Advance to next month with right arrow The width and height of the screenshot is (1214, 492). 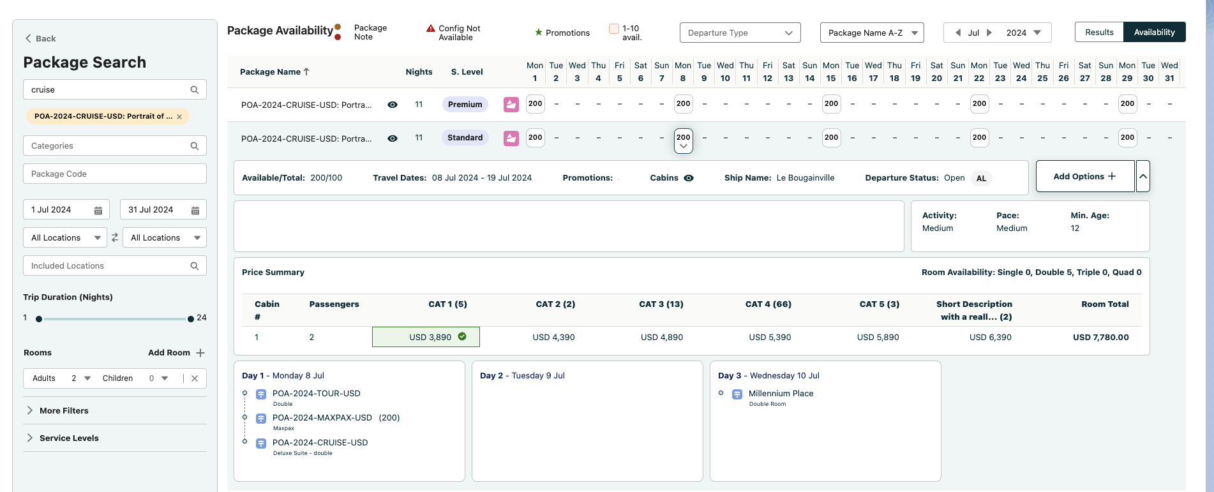click(x=989, y=33)
